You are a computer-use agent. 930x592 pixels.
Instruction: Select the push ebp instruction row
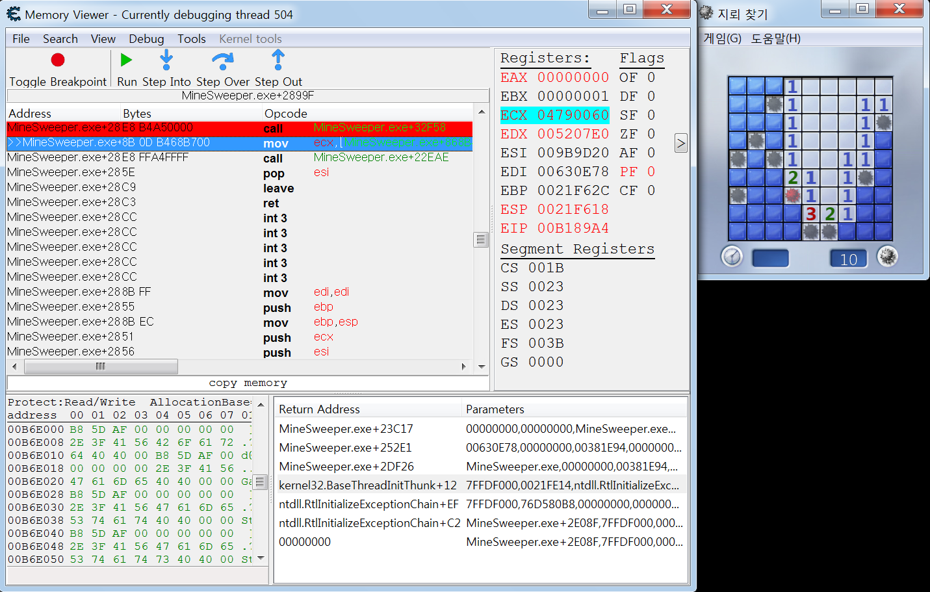pos(239,307)
